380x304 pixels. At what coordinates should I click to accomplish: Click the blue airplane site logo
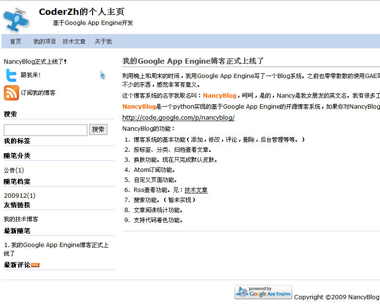tap(16, 20)
